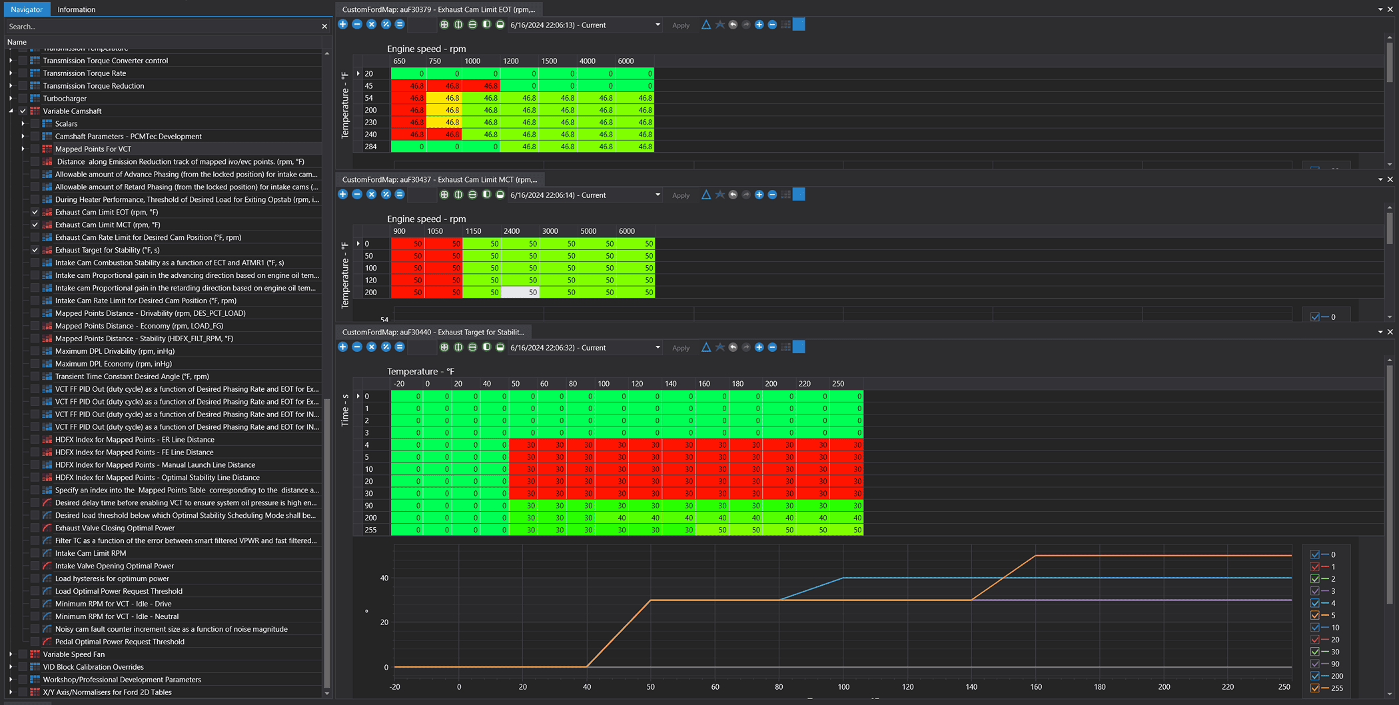
Task: Click the blue triangle icon in the Exhaust Cam Limit EOT toolbar
Action: (706, 25)
